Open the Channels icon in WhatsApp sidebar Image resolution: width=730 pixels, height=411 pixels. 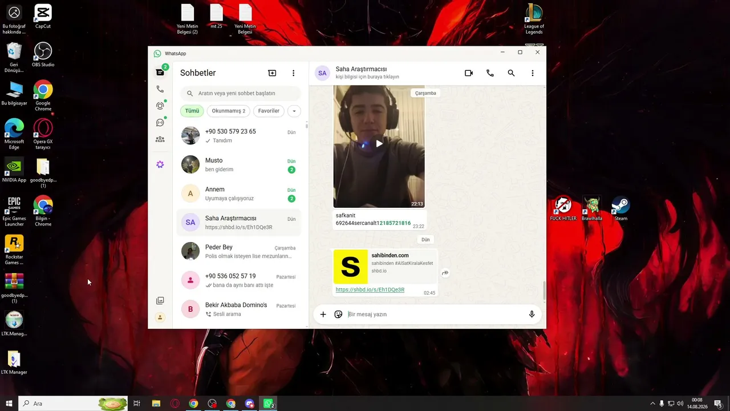coord(160,122)
